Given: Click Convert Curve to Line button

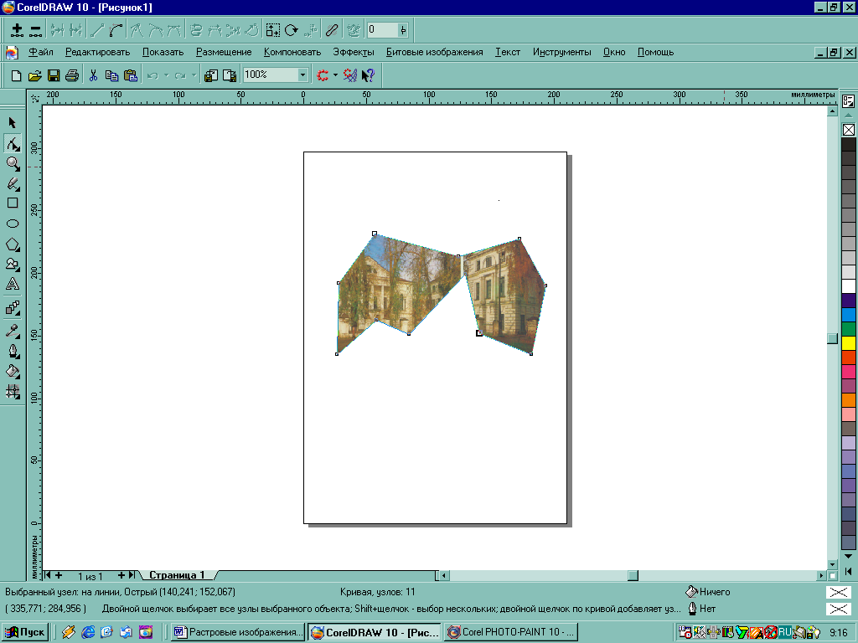Looking at the screenshot, I should [x=97, y=30].
